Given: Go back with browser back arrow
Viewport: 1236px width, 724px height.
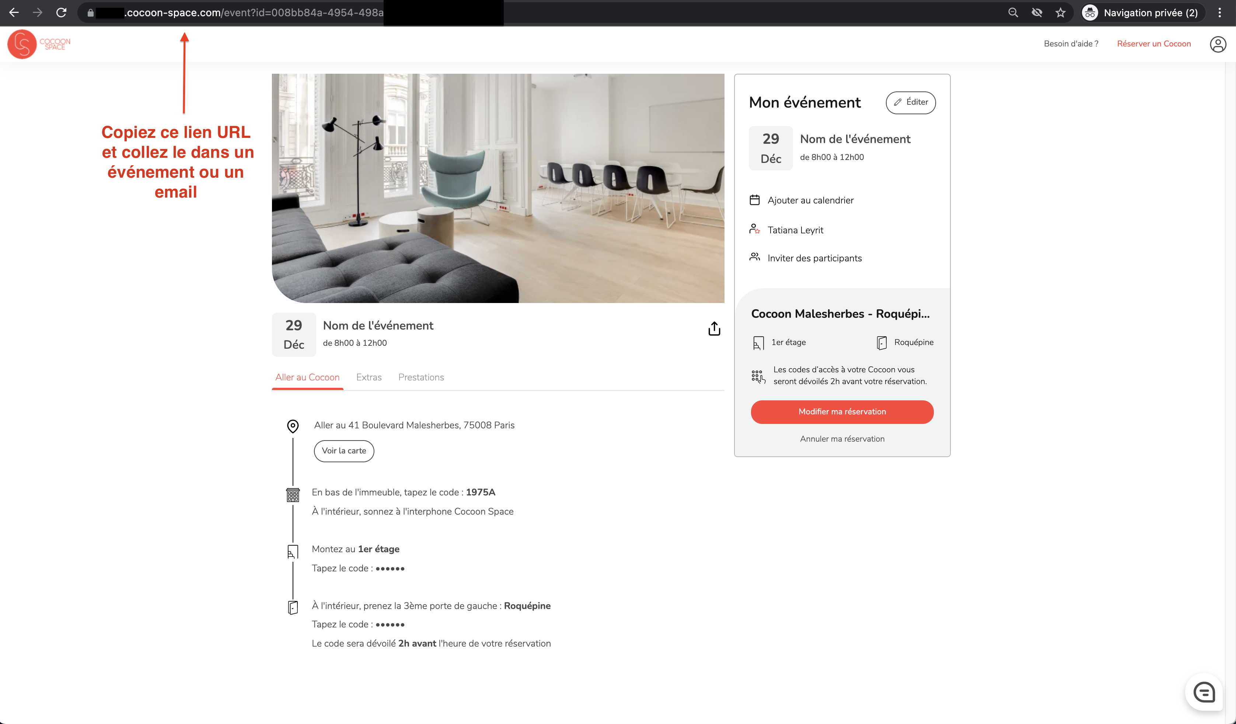Looking at the screenshot, I should click(x=14, y=13).
